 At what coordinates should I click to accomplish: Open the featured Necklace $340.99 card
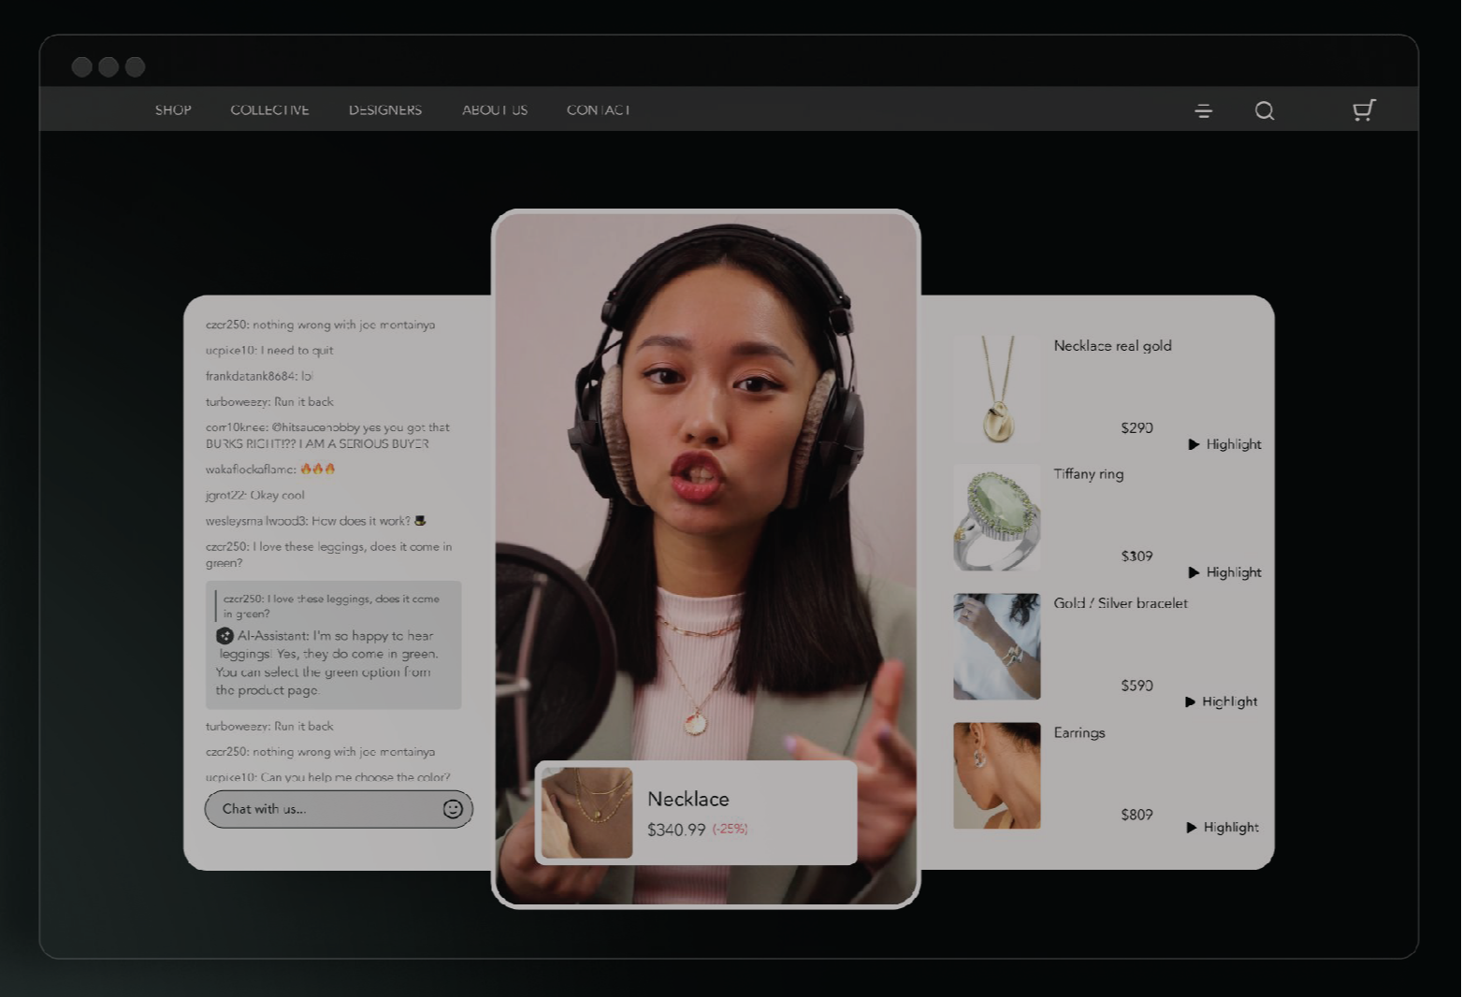[x=696, y=813]
